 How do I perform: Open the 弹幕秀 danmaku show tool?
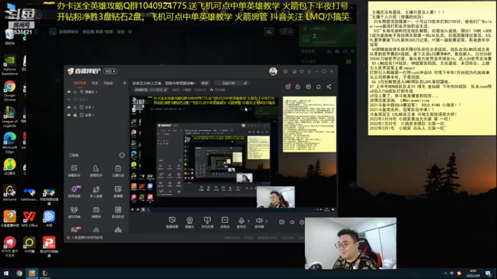[x=96, y=212]
